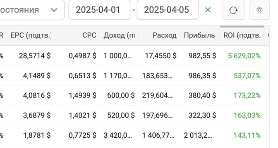Click the 600,00 $ income cell

(x=121, y=95)
